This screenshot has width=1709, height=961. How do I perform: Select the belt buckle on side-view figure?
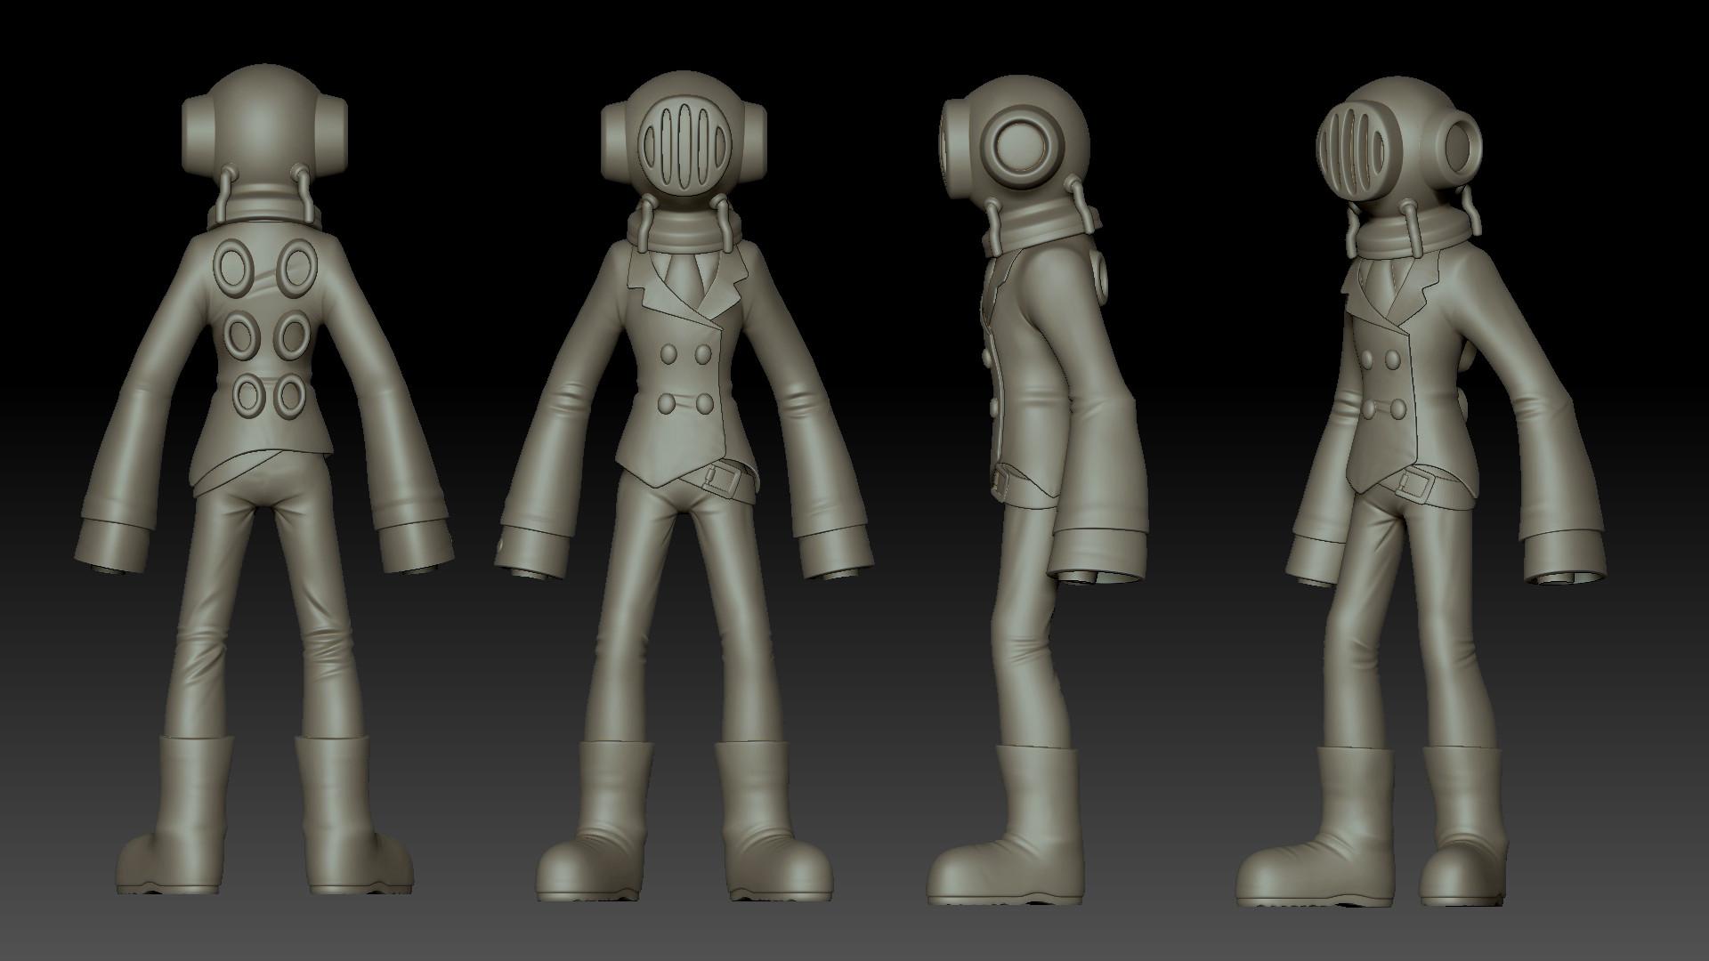point(999,483)
